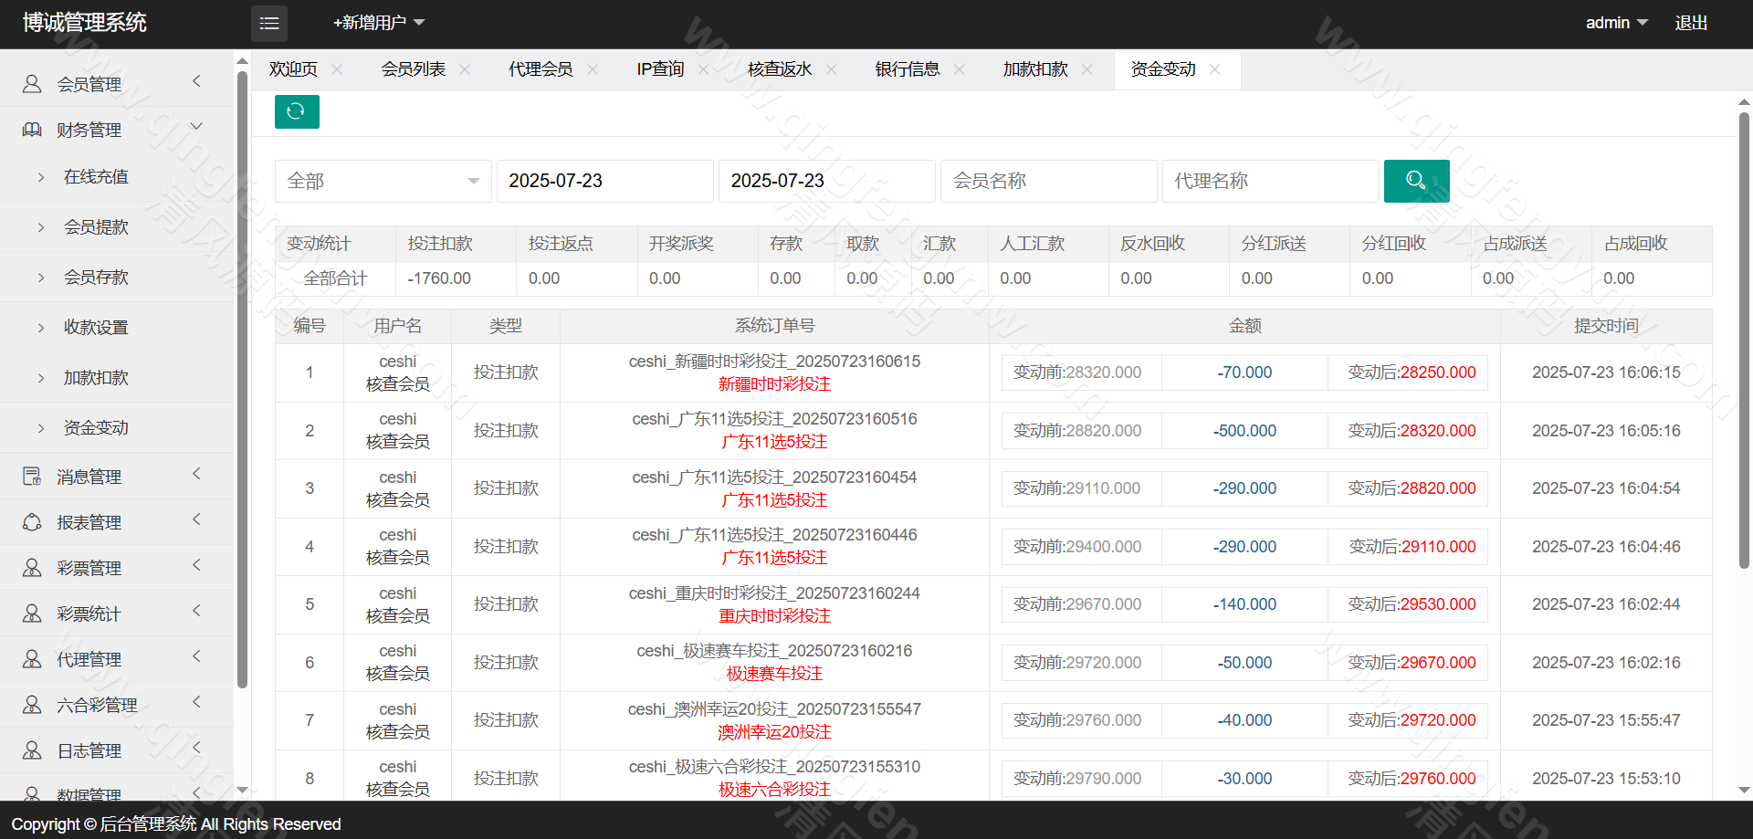Screen dimensions: 1753x839
Task: Click the 彩票管理 person icon
Action: coord(32,568)
